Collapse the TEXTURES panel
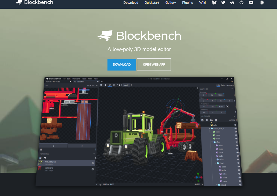The height and width of the screenshot is (196, 277). pos(94,154)
